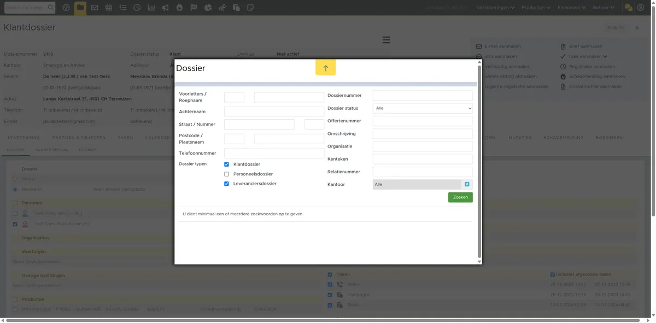The height and width of the screenshot is (323, 656).
Task: Click the green Zoeken button
Action: [460, 197]
